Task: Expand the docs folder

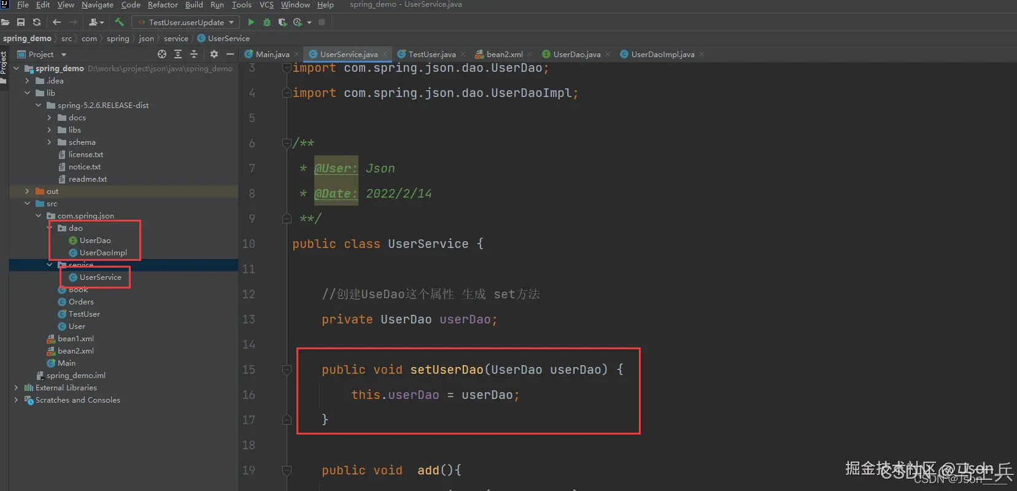Action: tap(49, 117)
